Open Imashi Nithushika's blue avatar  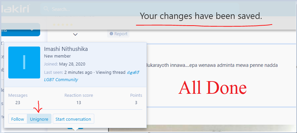tap(24, 63)
